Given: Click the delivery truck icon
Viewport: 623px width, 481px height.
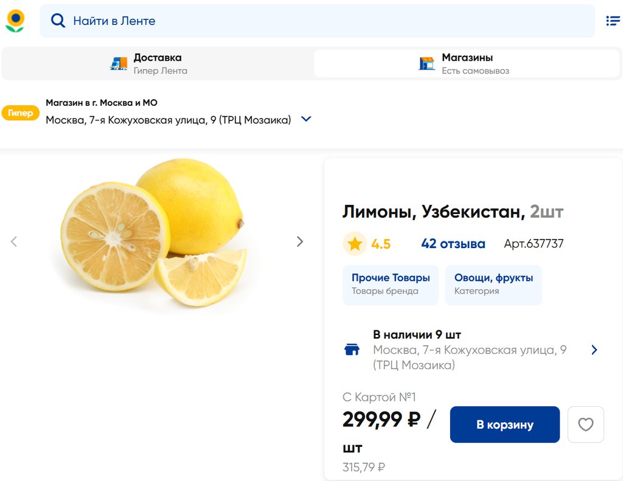Looking at the screenshot, I should tap(119, 63).
